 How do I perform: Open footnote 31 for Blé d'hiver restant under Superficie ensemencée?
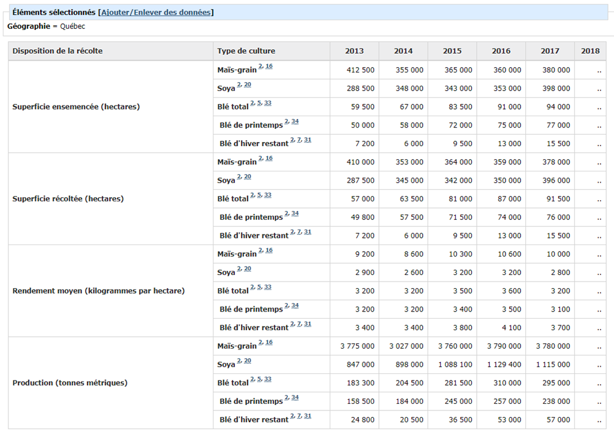(308, 140)
